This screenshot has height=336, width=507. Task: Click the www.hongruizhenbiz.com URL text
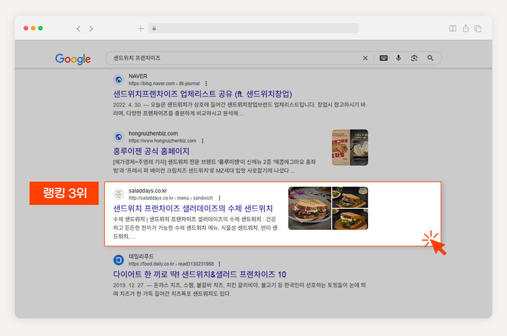[x=162, y=141]
